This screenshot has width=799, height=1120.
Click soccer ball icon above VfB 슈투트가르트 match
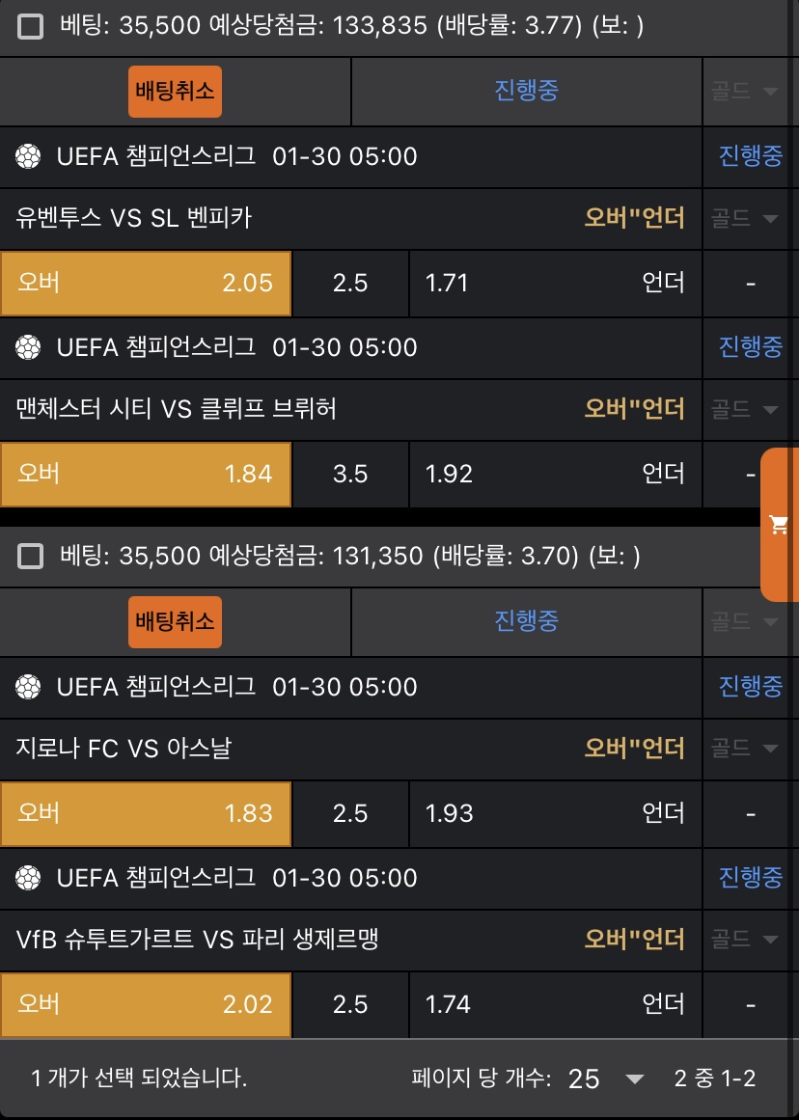click(x=29, y=878)
